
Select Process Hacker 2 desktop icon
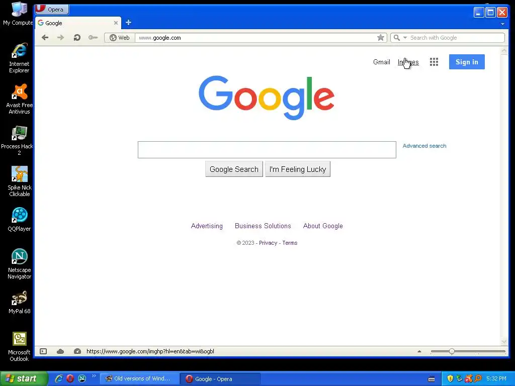click(17, 140)
